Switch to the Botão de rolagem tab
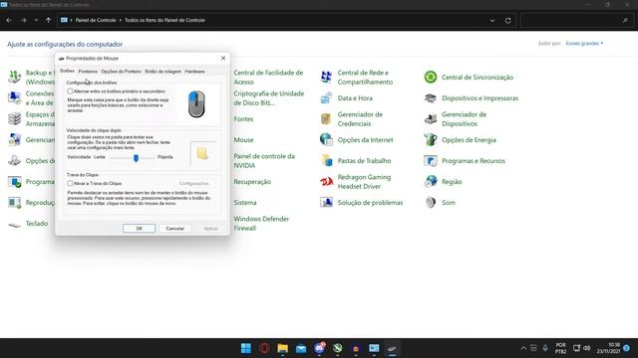This screenshot has height=358, width=638. pyautogui.click(x=163, y=72)
